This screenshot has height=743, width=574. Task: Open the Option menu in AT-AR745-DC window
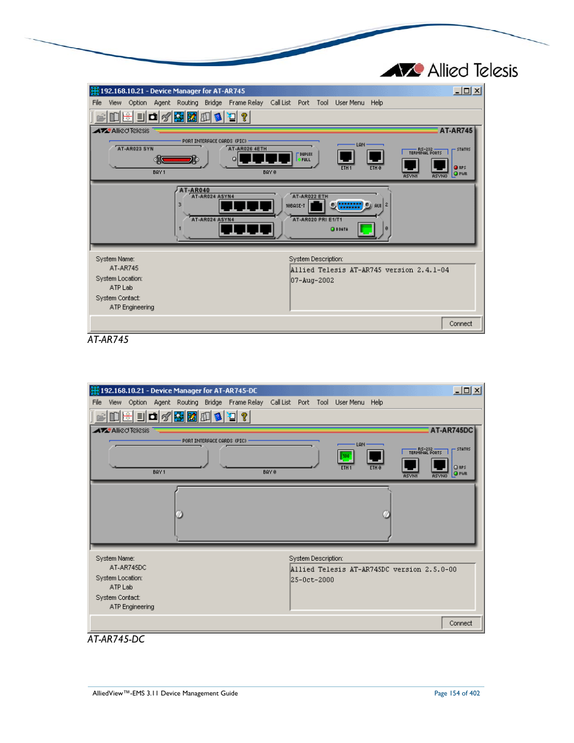click(138, 402)
